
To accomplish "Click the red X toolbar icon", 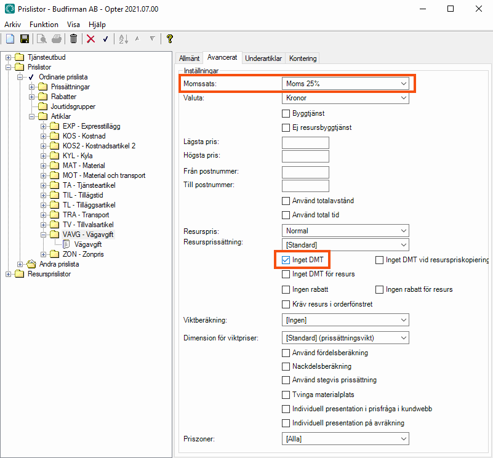I will [x=91, y=39].
